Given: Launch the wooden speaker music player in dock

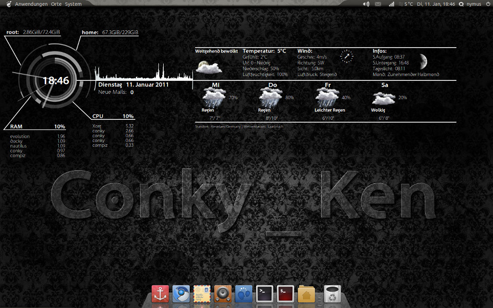Looking at the screenshot, I should point(223,294).
